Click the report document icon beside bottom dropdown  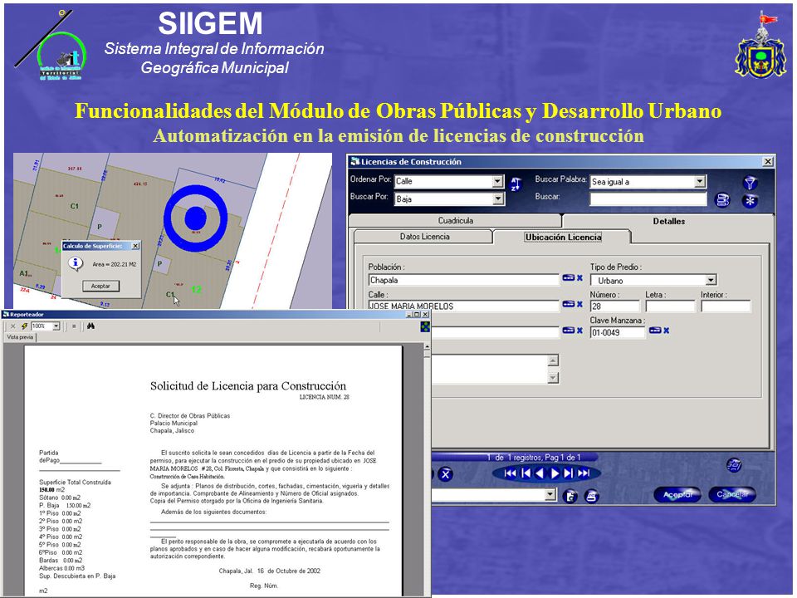click(x=571, y=496)
